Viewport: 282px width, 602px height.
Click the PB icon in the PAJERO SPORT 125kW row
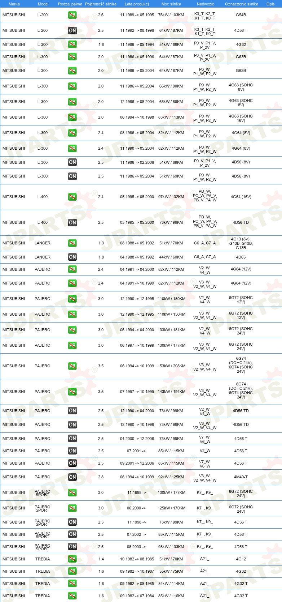click(x=72, y=508)
